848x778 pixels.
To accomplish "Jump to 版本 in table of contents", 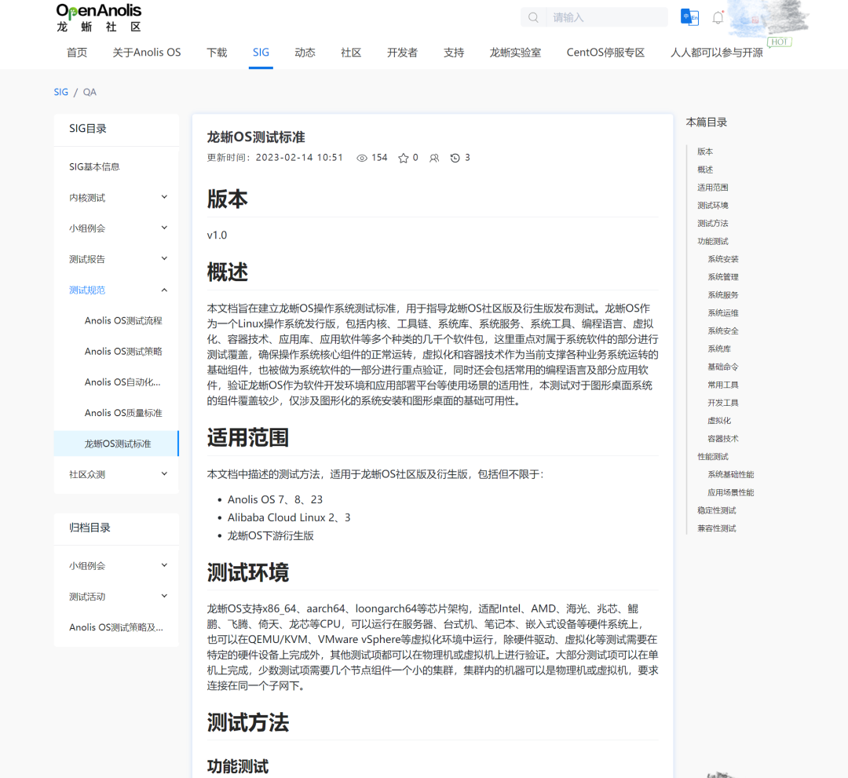I will tap(704, 152).
